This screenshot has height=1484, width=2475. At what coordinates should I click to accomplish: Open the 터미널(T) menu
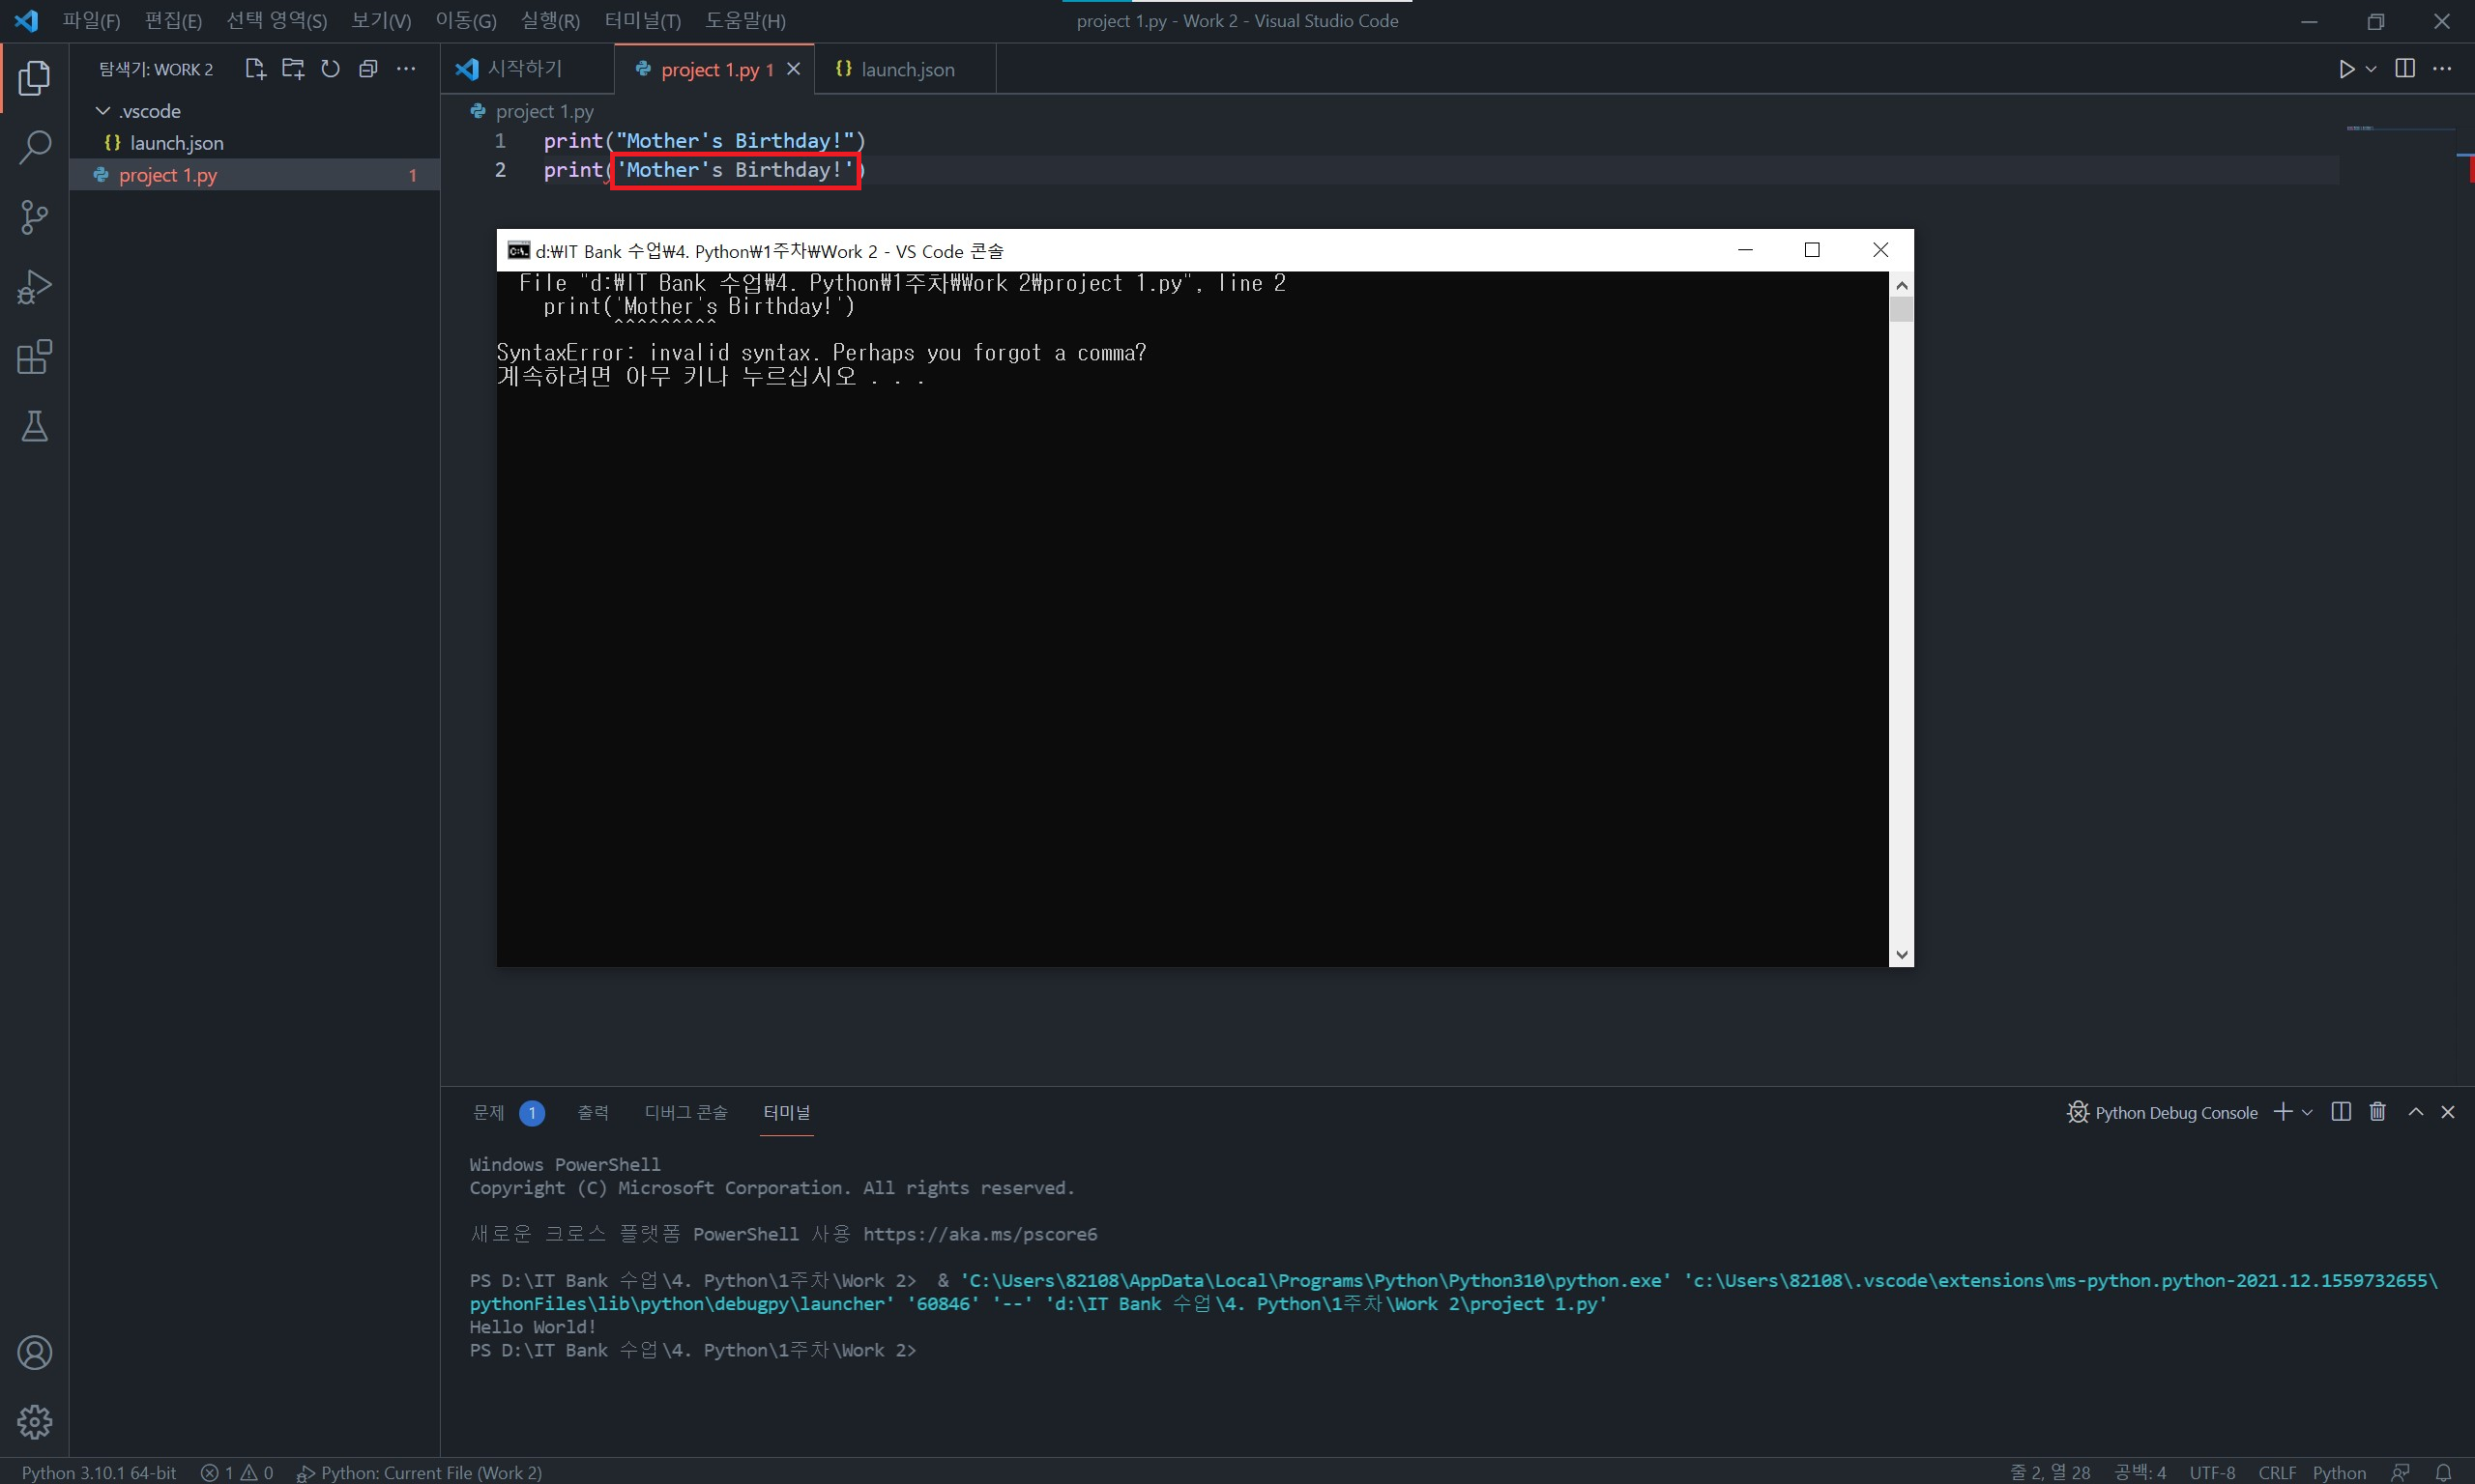click(x=642, y=21)
